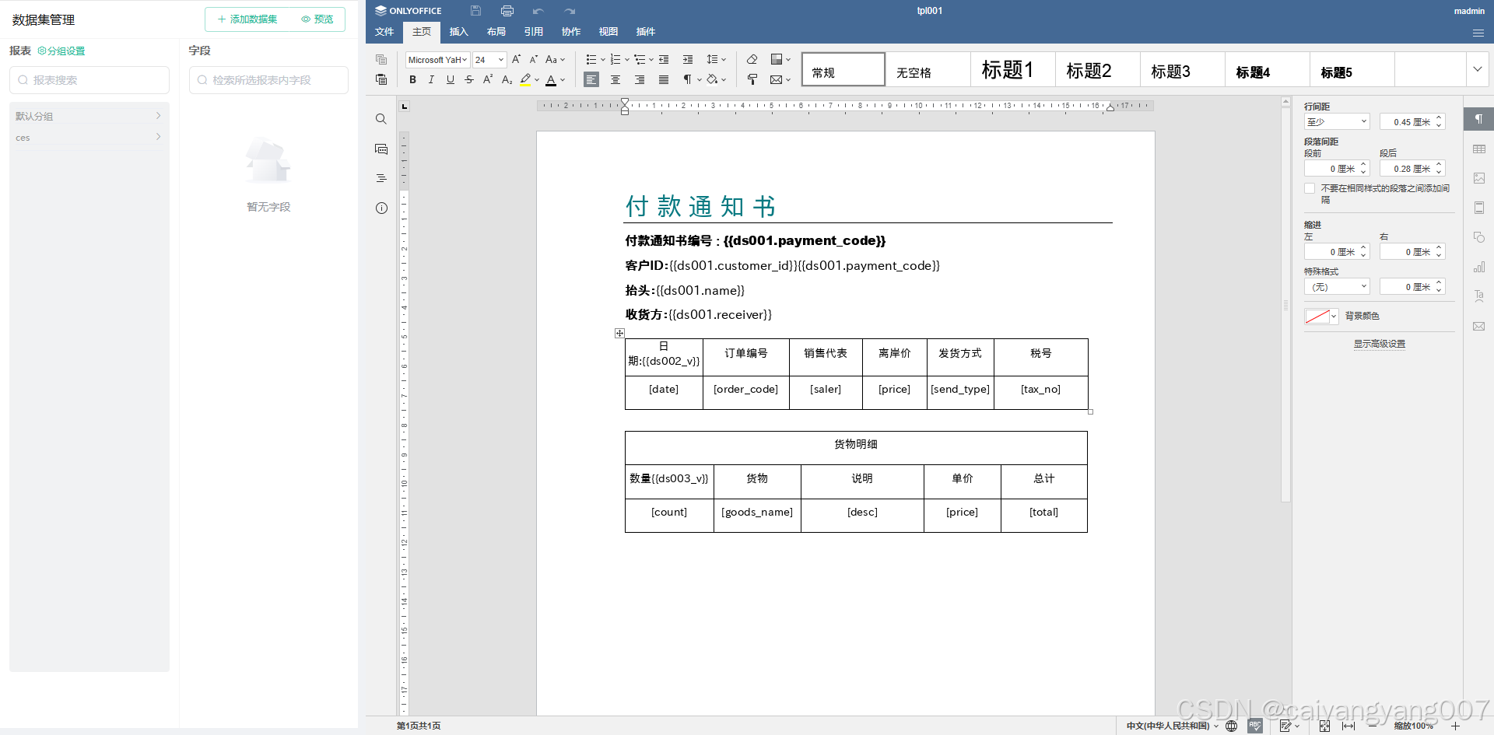Viewport: 1494px width, 735px height.
Task: Open the bullet list dropdown
Action: [603, 59]
